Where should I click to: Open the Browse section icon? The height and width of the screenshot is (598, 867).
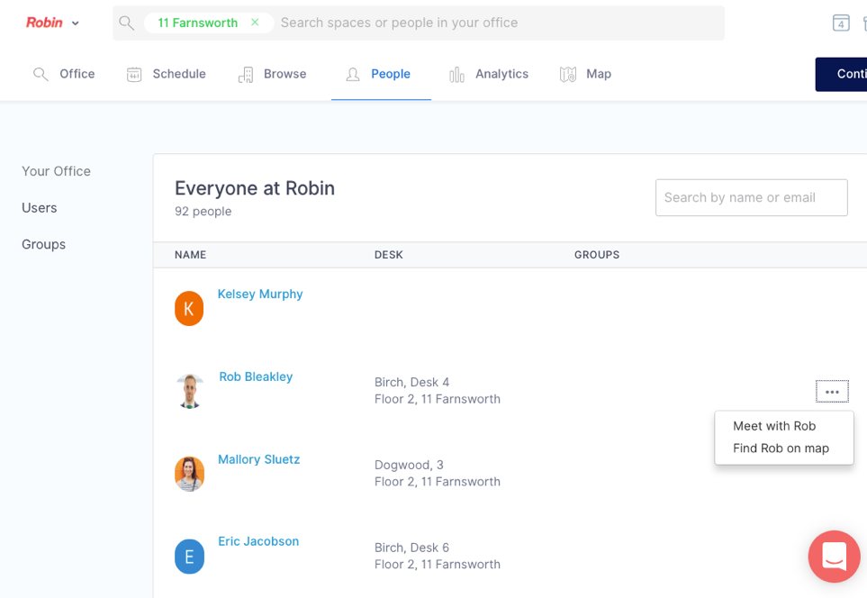245,74
